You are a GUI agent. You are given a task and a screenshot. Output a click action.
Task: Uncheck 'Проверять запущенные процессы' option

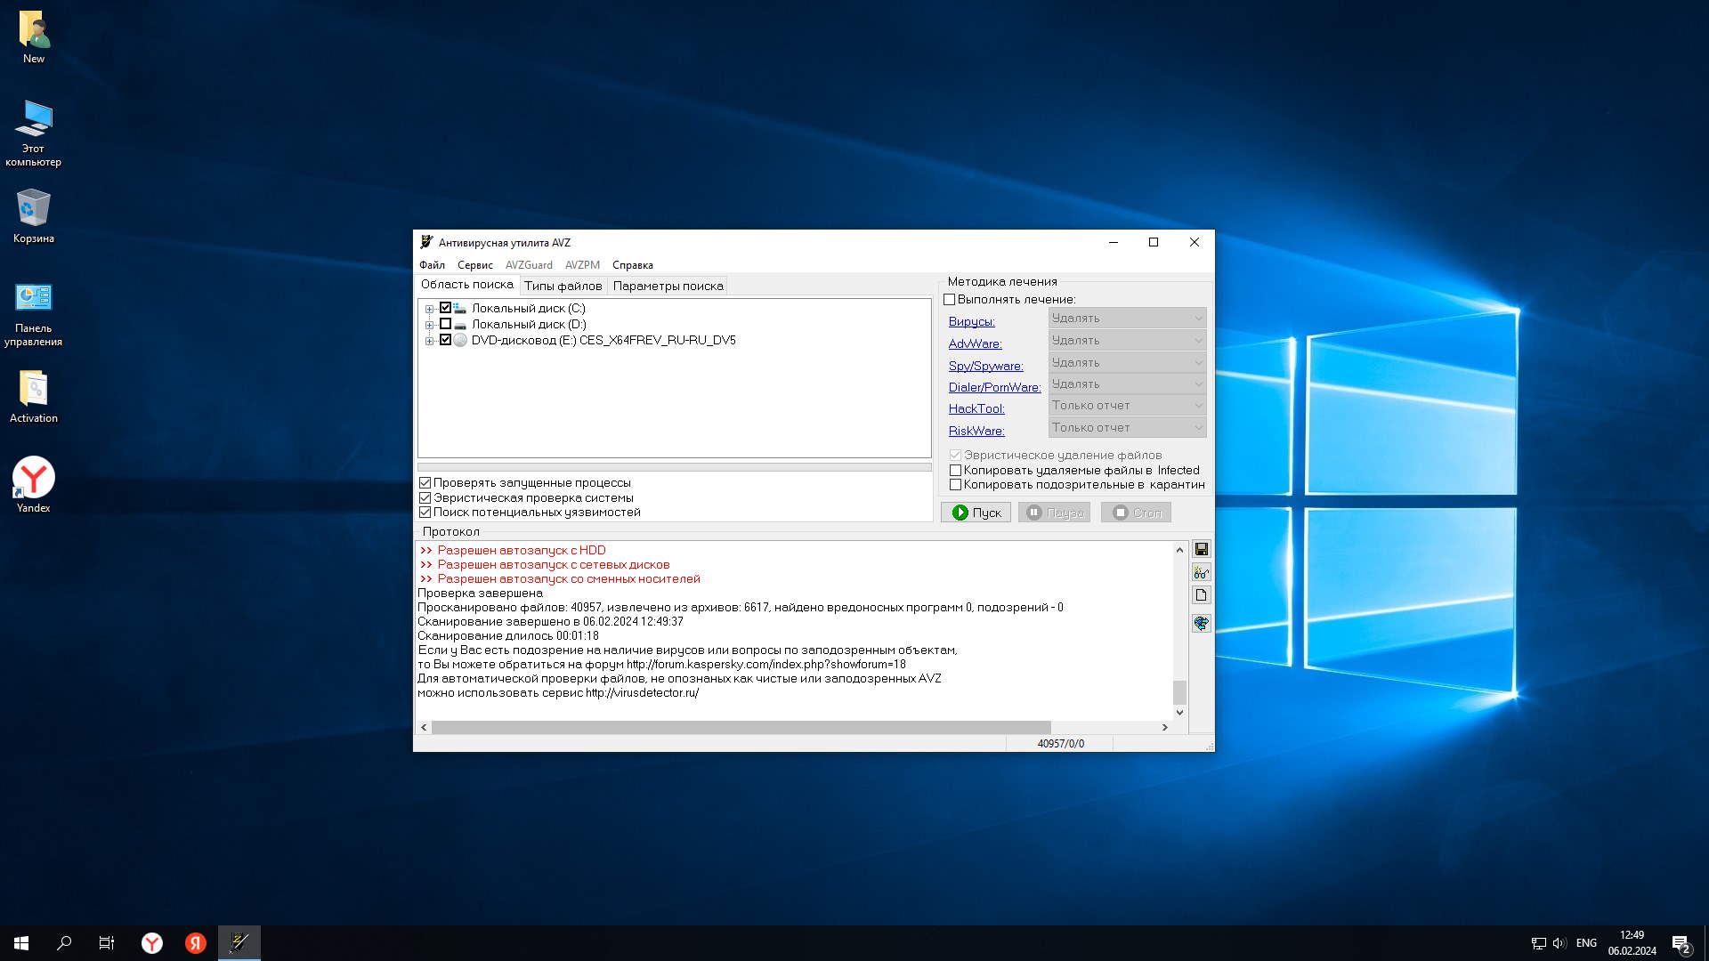[x=425, y=483]
